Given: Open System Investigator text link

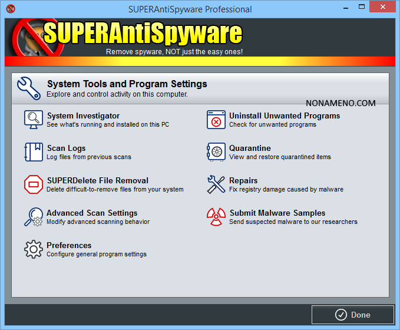Looking at the screenshot, I should click(83, 116).
